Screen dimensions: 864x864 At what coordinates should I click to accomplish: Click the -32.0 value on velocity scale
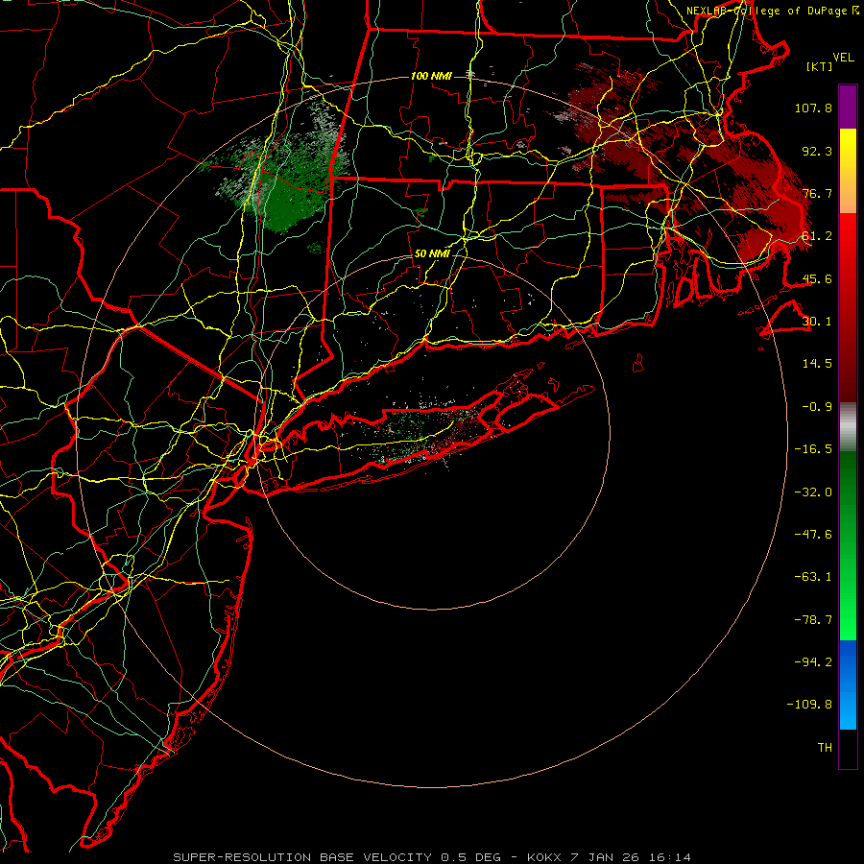tap(813, 492)
